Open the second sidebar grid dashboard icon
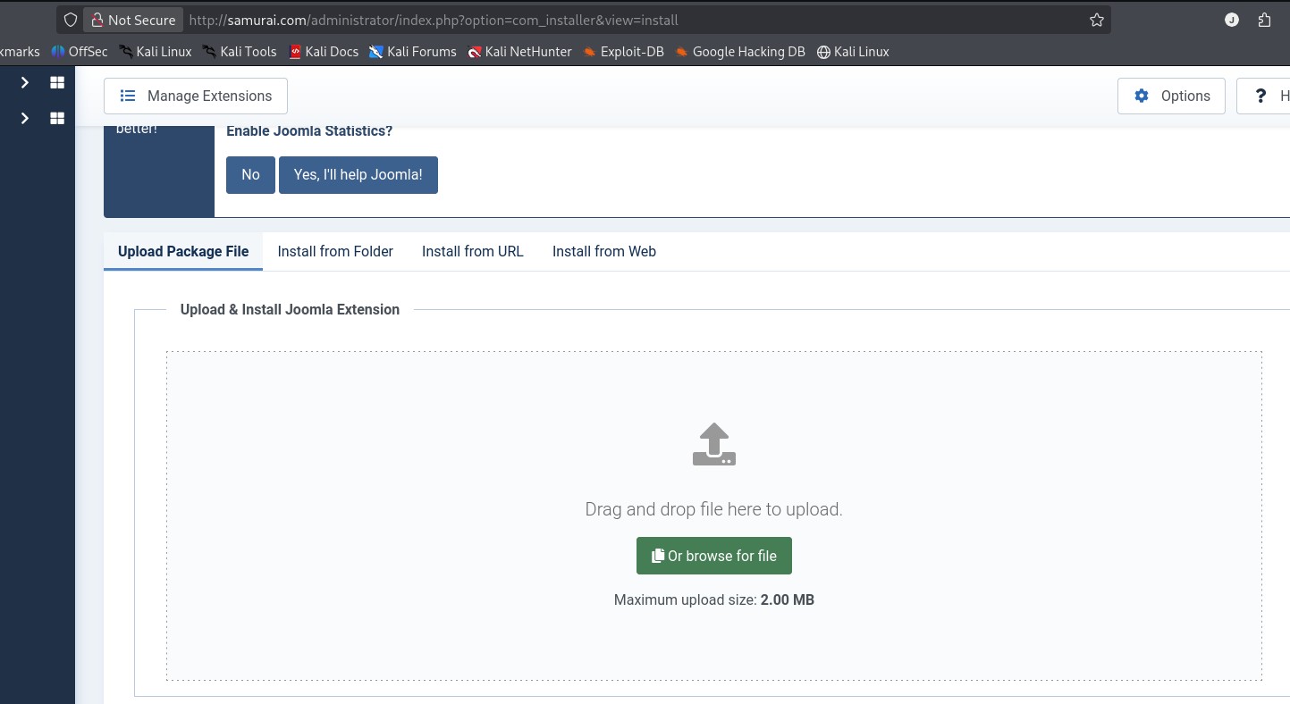Image resolution: width=1290 pixels, height=704 pixels. click(57, 118)
